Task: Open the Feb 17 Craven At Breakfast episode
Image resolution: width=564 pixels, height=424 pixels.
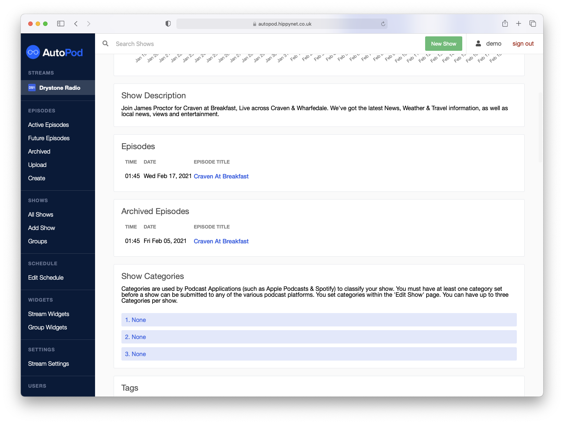Action: [221, 176]
